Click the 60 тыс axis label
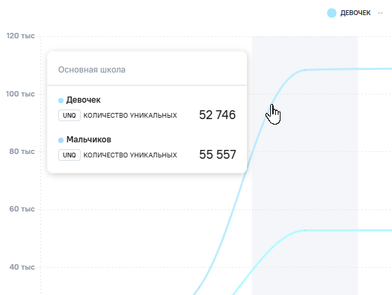 [22, 209]
